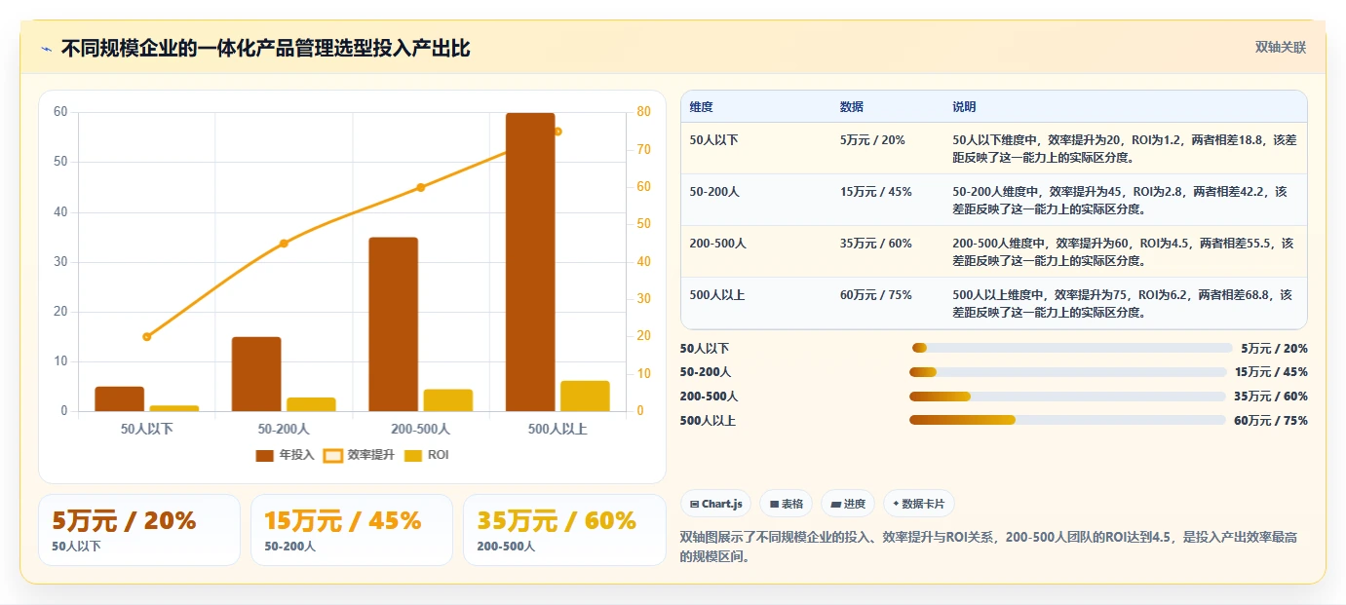Click the 500人以上 ROI bar
The width and height of the screenshot is (1346, 605).
click(585, 397)
